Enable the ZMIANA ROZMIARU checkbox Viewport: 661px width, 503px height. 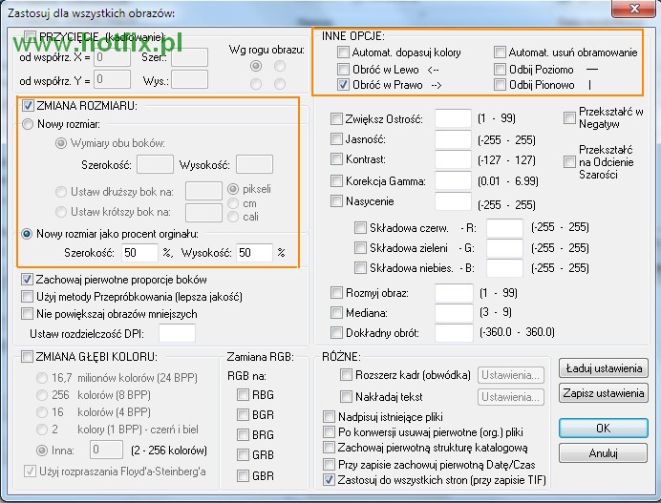(x=29, y=105)
